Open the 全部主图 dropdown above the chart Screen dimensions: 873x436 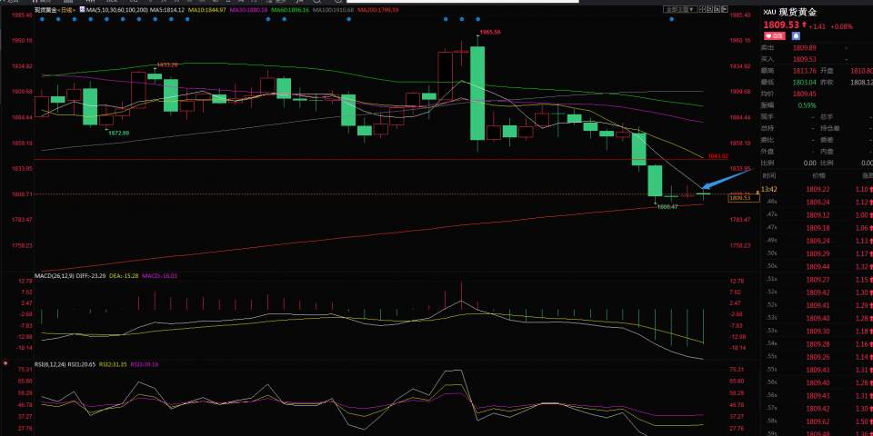[681, 9]
